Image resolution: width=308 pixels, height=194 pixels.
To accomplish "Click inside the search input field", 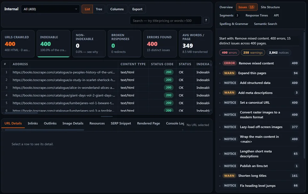I will point(166,20).
